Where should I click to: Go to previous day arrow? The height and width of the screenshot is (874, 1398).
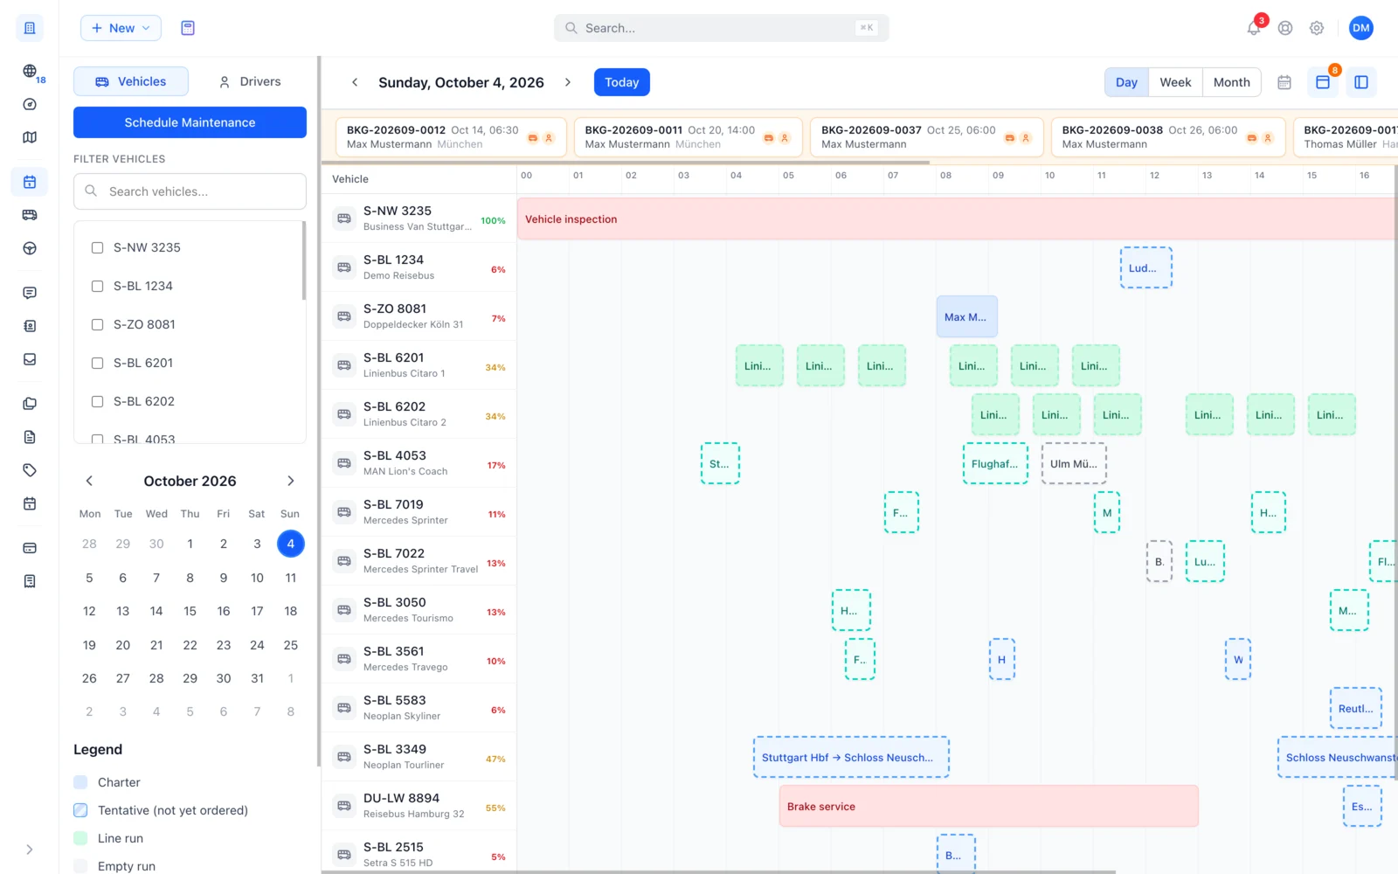[x=355, y=82]
